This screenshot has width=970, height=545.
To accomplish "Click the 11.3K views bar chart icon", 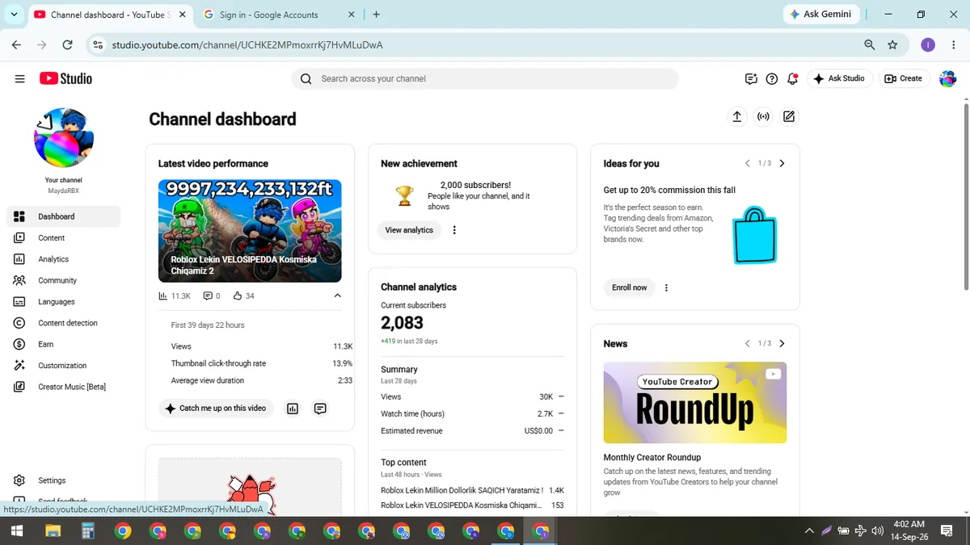I will pyautogui.click(x=163, y=296).
